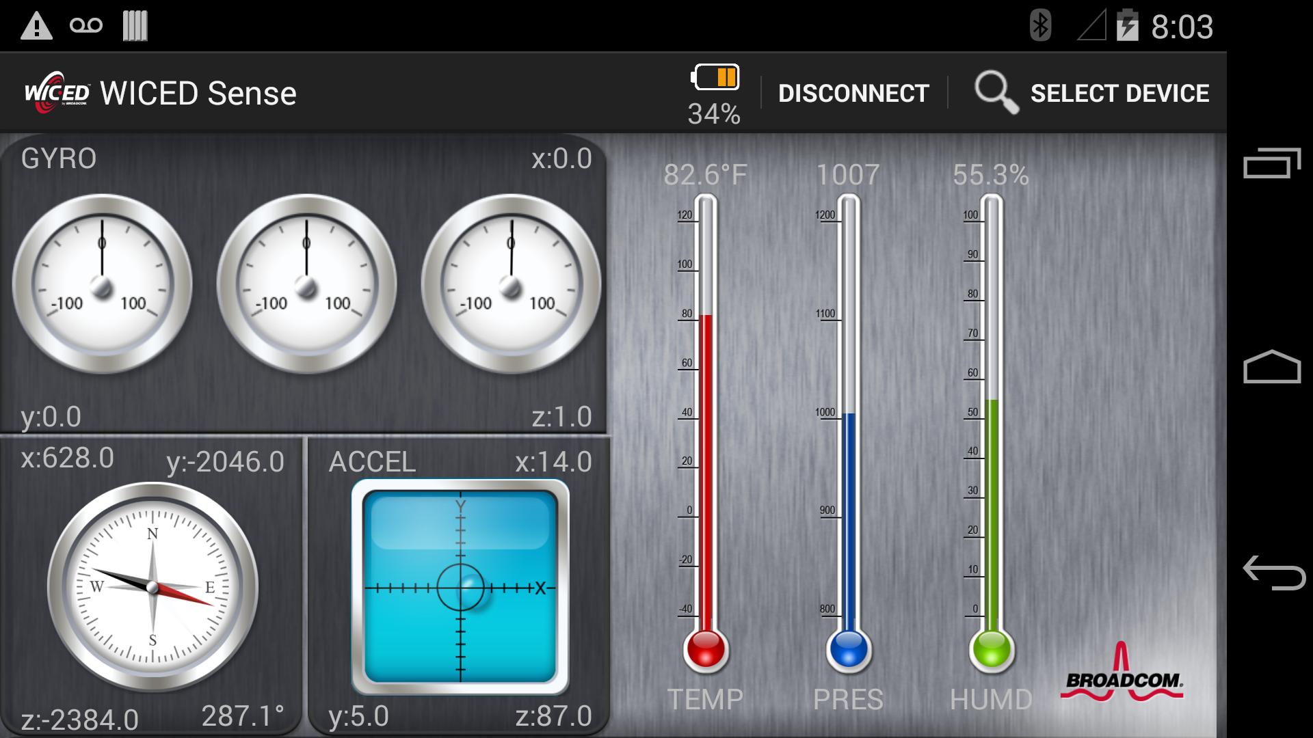Tap the voicemail notification icon
This screenshot has width=1313, height=738.
(x=86, y=26)
